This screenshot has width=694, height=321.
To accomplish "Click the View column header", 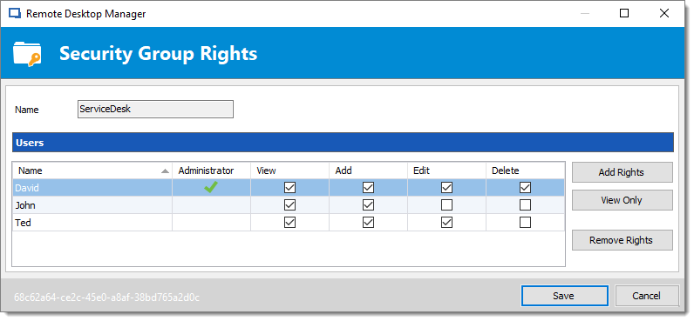I will pos(290,171).
